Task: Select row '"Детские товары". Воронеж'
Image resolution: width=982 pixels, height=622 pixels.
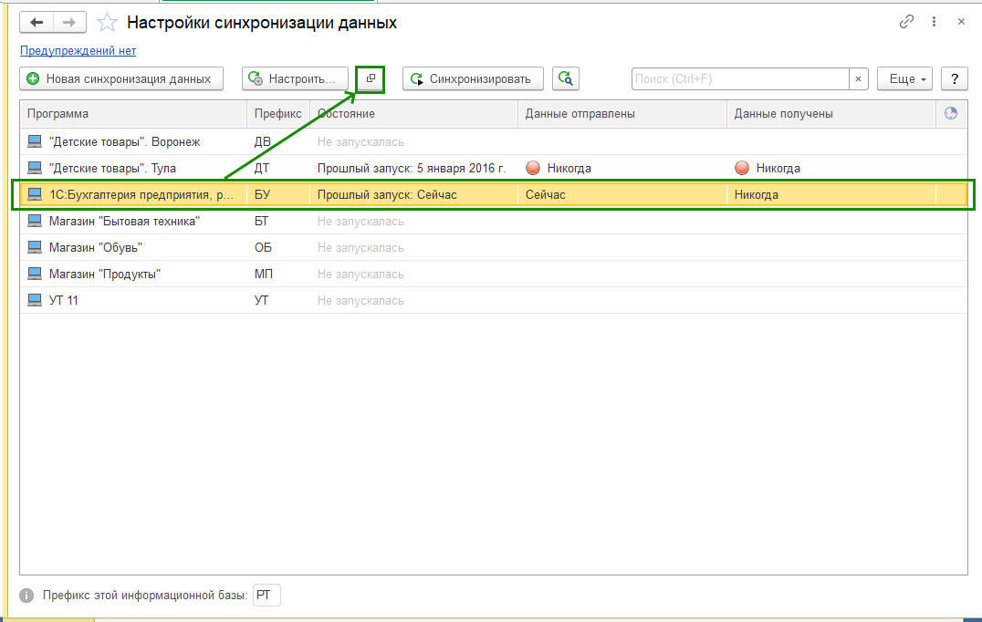Action: [x=494, y=142]
